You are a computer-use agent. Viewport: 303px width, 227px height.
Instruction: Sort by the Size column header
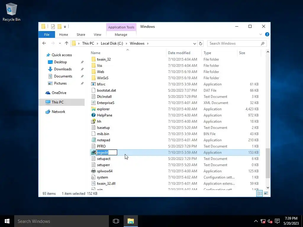click(242, 53)
